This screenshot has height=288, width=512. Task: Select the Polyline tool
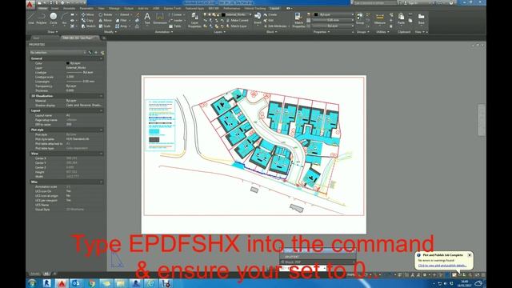click(x=42, y=18)
